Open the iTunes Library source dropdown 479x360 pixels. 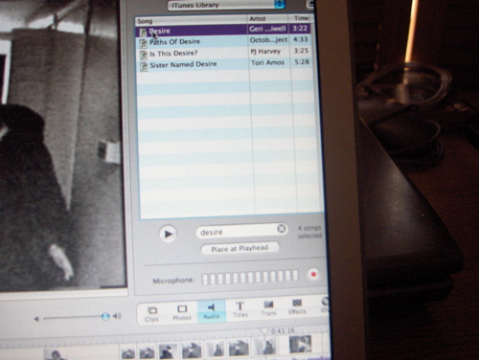[226, 5]
